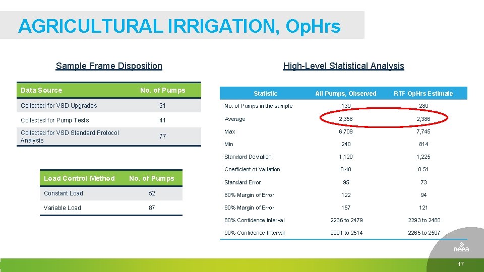Select the '90% Margin of Error' label

[250, 208]
